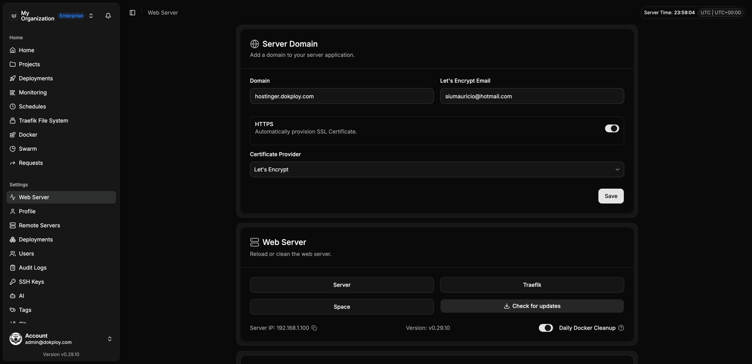
Task: Click the Server Domain globe icon
Action: pos(255,44)
